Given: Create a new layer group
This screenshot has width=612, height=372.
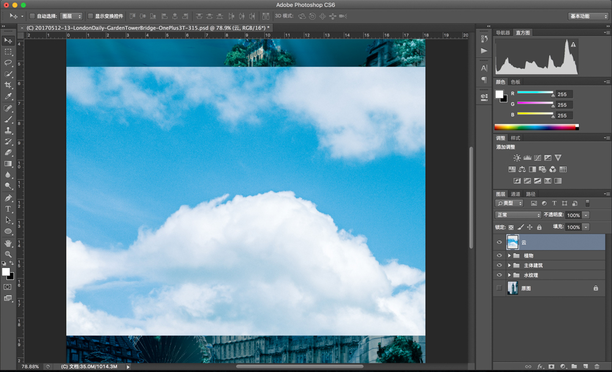Looking at the screenshot, I should (x=574, y=366).
